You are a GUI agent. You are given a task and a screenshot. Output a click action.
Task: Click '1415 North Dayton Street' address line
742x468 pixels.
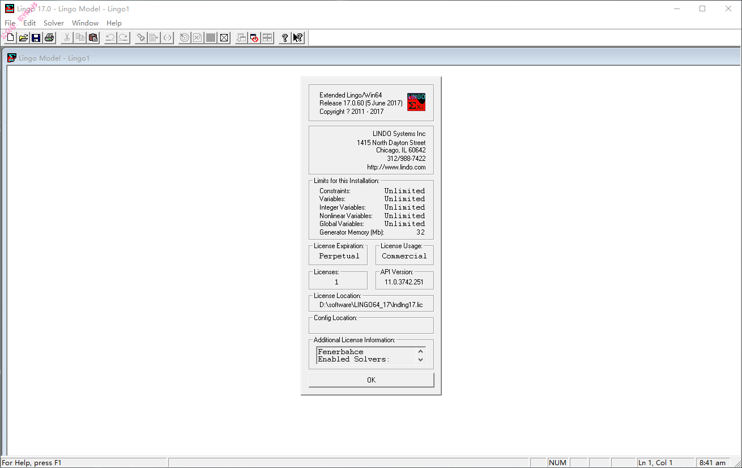click(x=391, y=143)
